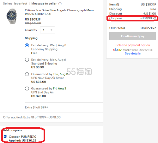
Task: Click the Order total amount
Action: [x=148, y=28]
